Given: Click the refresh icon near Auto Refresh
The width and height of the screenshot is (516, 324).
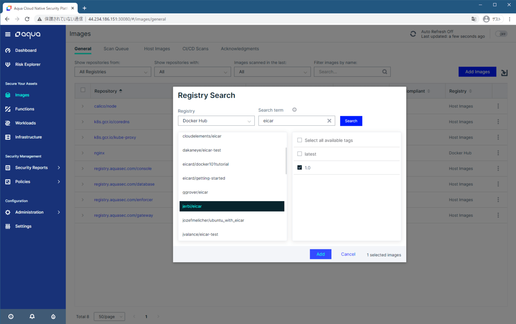Looking at the screenshot, I should pyautogui.click(x=413, y=34).
